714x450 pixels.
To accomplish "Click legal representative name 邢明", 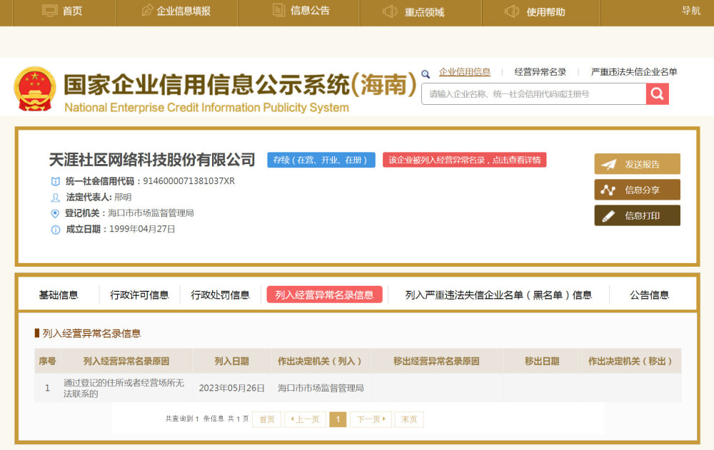I will [x=123, y=197].
